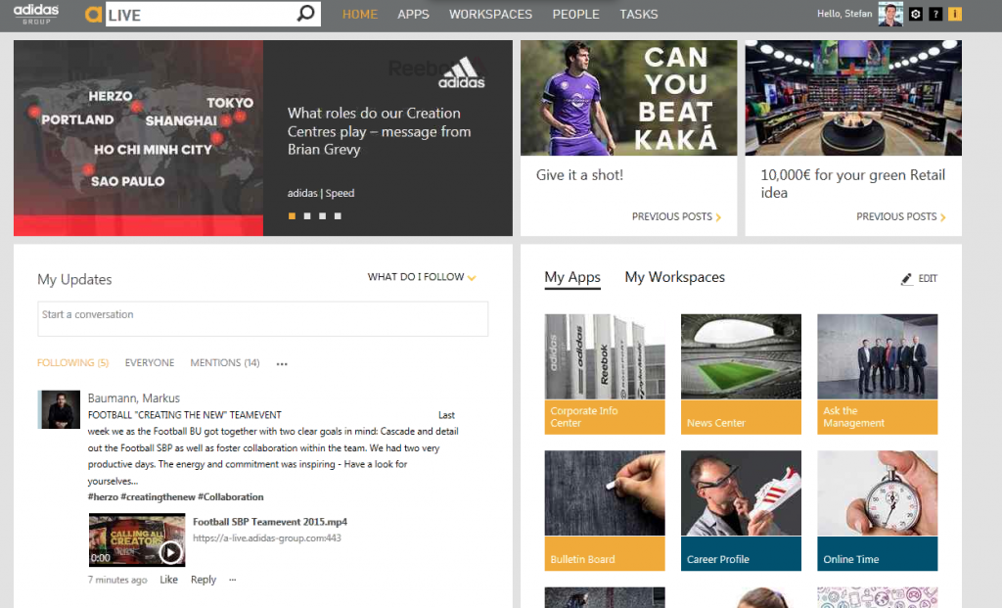This screenshot has height=608, width=1002.
Task: Click the Edit pencil icon
Action: click(906, 279)
